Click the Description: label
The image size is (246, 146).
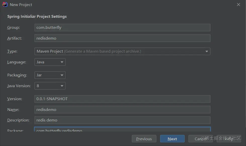(18, 120)
